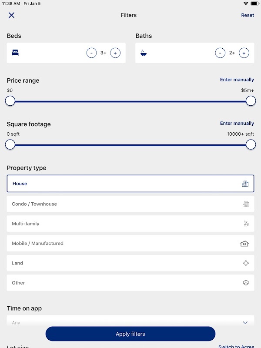The height and width of the screenshot is (348, 261).
Task: Deselect the House property type
Action: pos(122,184)
